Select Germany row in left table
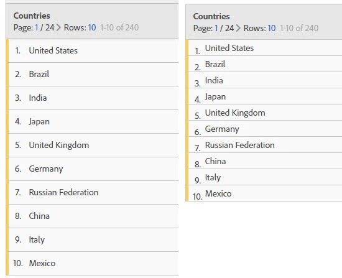Image resolution: width=342 pixels, height=278 pixels. (x=93, y=169)
